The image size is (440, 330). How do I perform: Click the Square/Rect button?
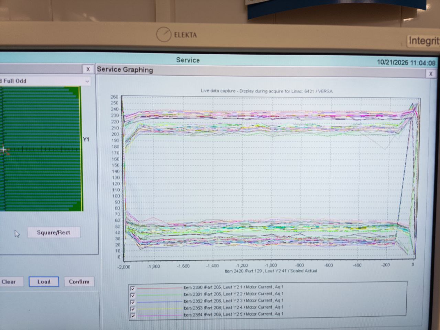54,232
